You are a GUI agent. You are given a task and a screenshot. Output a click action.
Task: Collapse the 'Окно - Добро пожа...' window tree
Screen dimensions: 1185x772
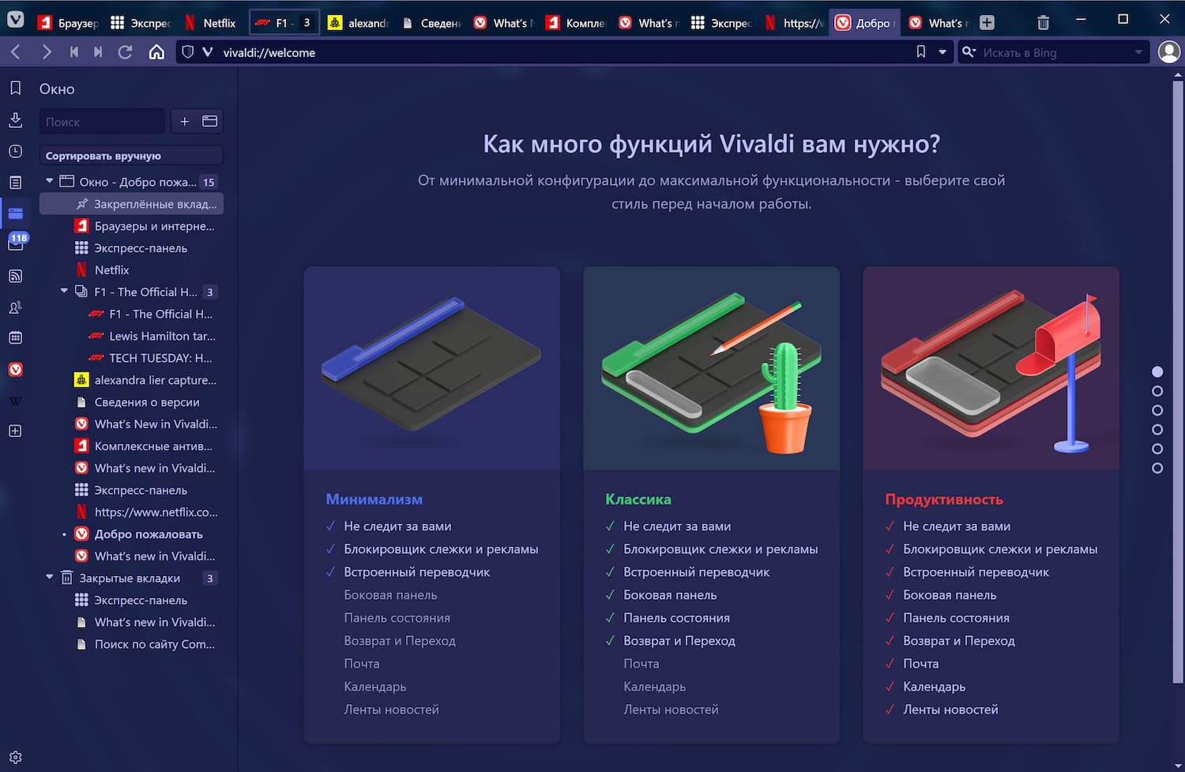pyautogui.click(x=50, y=181)
